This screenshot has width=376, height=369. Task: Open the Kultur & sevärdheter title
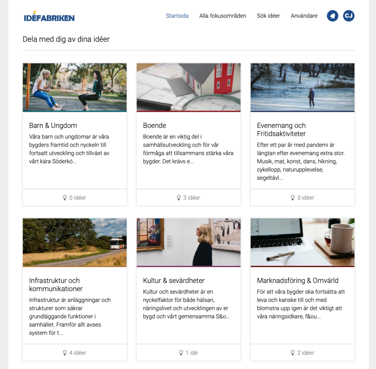point(174,281)
